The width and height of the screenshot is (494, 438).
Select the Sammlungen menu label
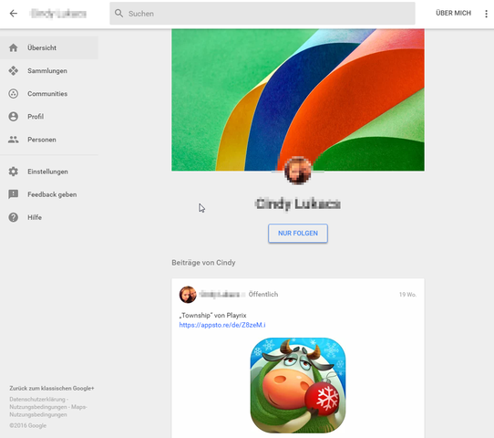(x=47, y=70)
